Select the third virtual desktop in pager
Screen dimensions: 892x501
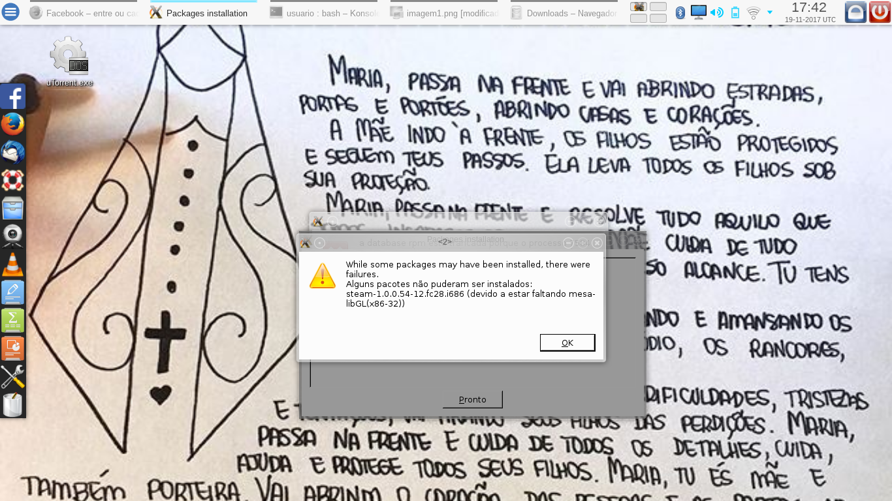(x=639, y=18)
